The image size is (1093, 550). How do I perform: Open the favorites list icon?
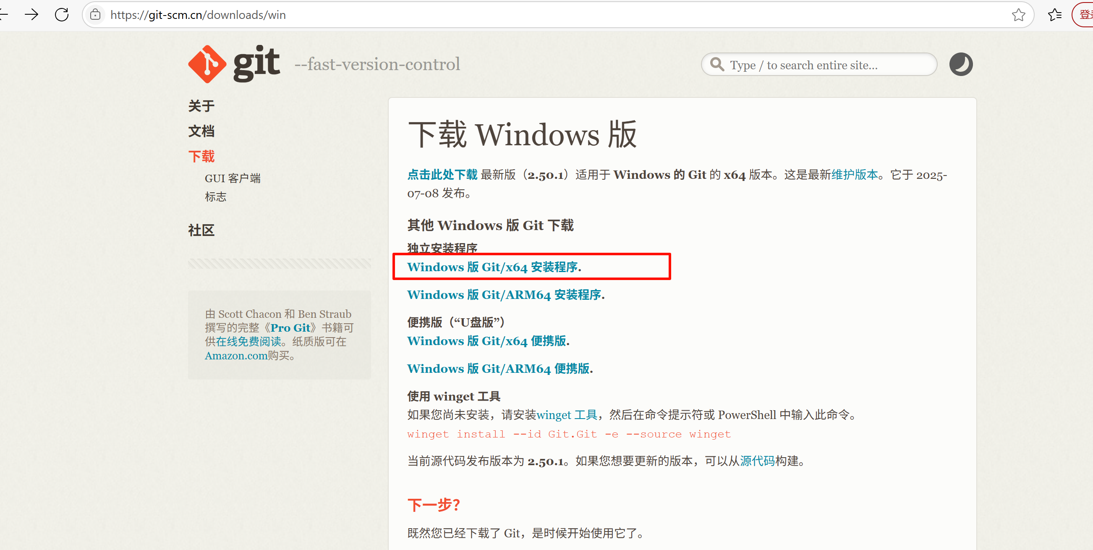1054,15
